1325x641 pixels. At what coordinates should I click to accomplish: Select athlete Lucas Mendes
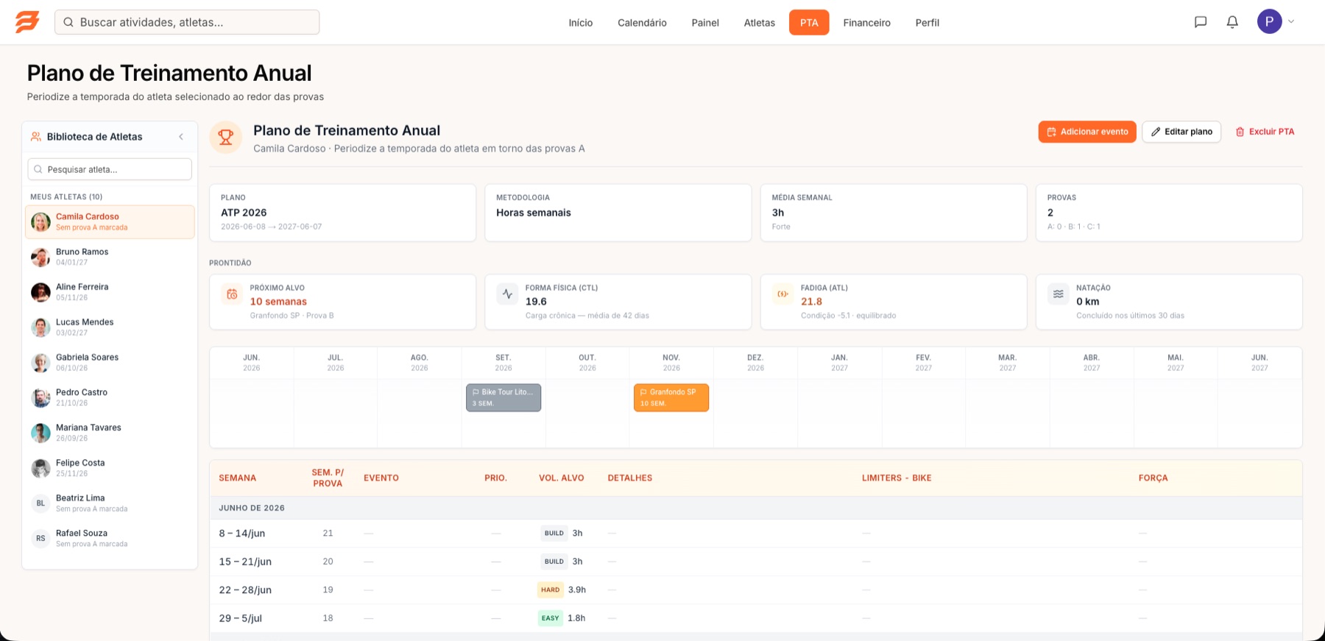(x=110, y=327)
